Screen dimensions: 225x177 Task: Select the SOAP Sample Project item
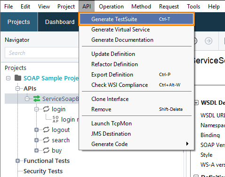pos(51,78)
